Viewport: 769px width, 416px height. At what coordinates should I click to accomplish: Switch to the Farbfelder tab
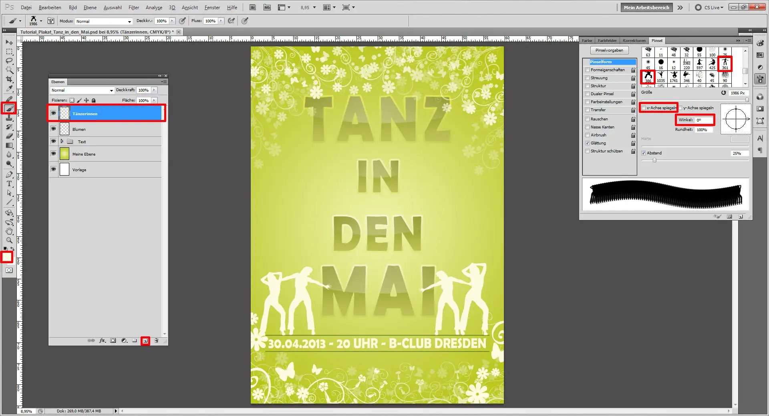606,40
